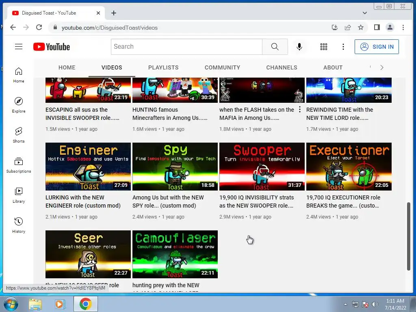This screenshot has width=416, height=312.
Task: Go to Home in the sidebar
Action: tap(19, 75)
